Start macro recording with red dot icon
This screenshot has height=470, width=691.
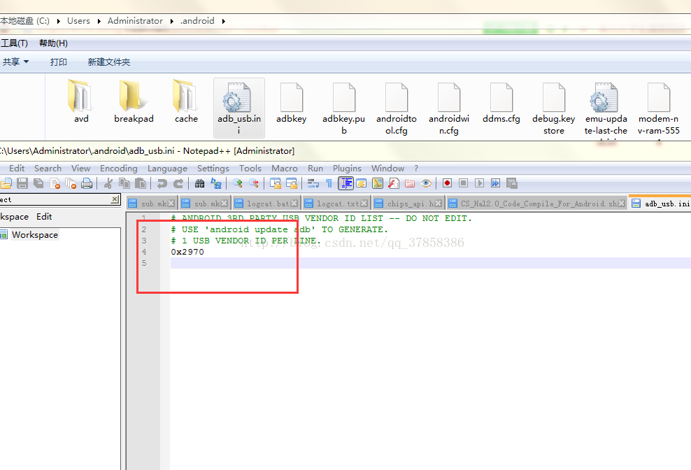pos(448,183)
